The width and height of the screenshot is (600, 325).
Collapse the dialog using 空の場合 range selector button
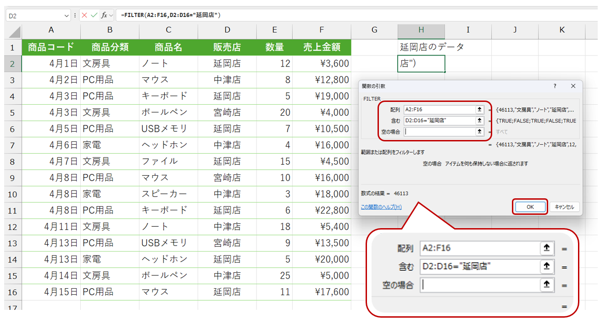480,132
